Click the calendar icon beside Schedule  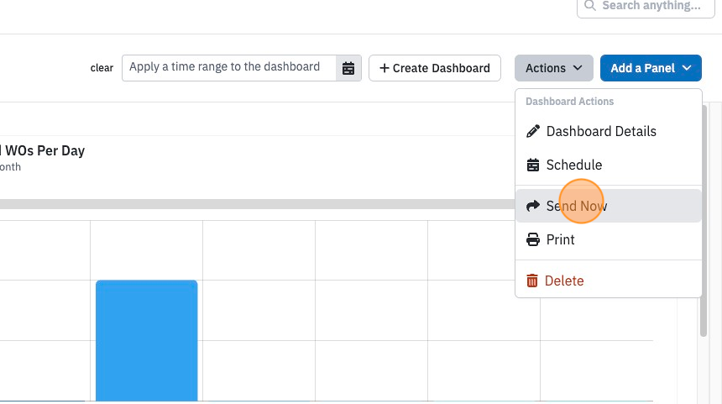pos(533,165)
